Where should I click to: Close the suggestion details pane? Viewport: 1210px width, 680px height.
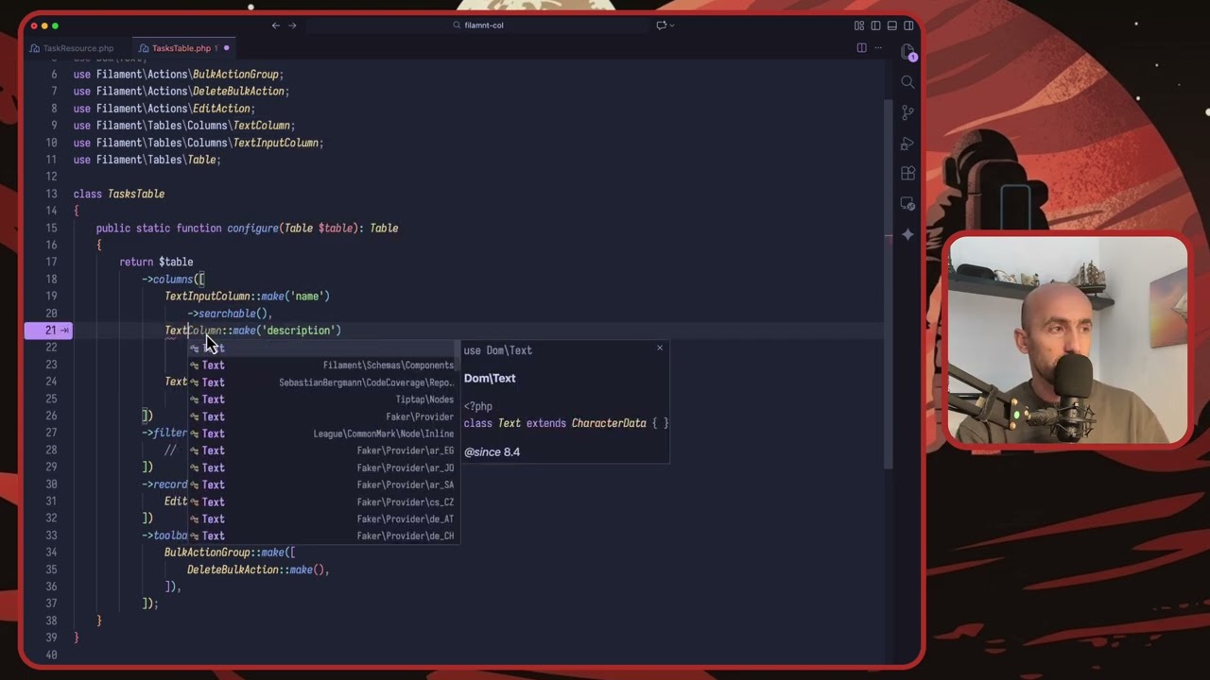coord(660,348)
